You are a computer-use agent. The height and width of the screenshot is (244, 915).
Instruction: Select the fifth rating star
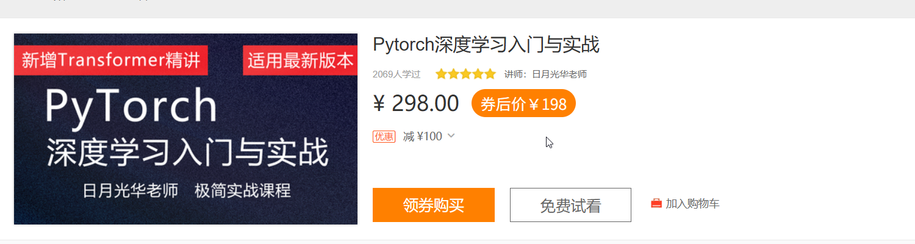[x=490, y=74]
